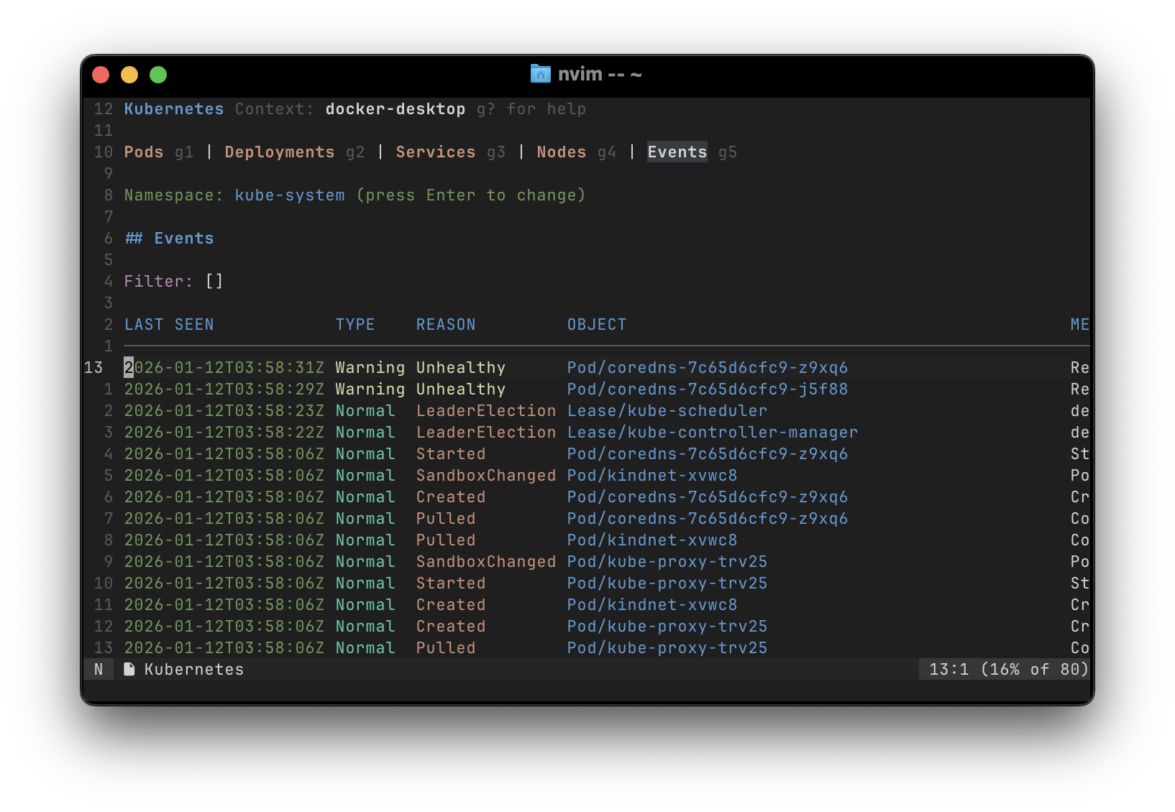This screenshot has width=1175, height=812.
Task: Select the highlighted Events tab
Action: (x=677, y=152)
